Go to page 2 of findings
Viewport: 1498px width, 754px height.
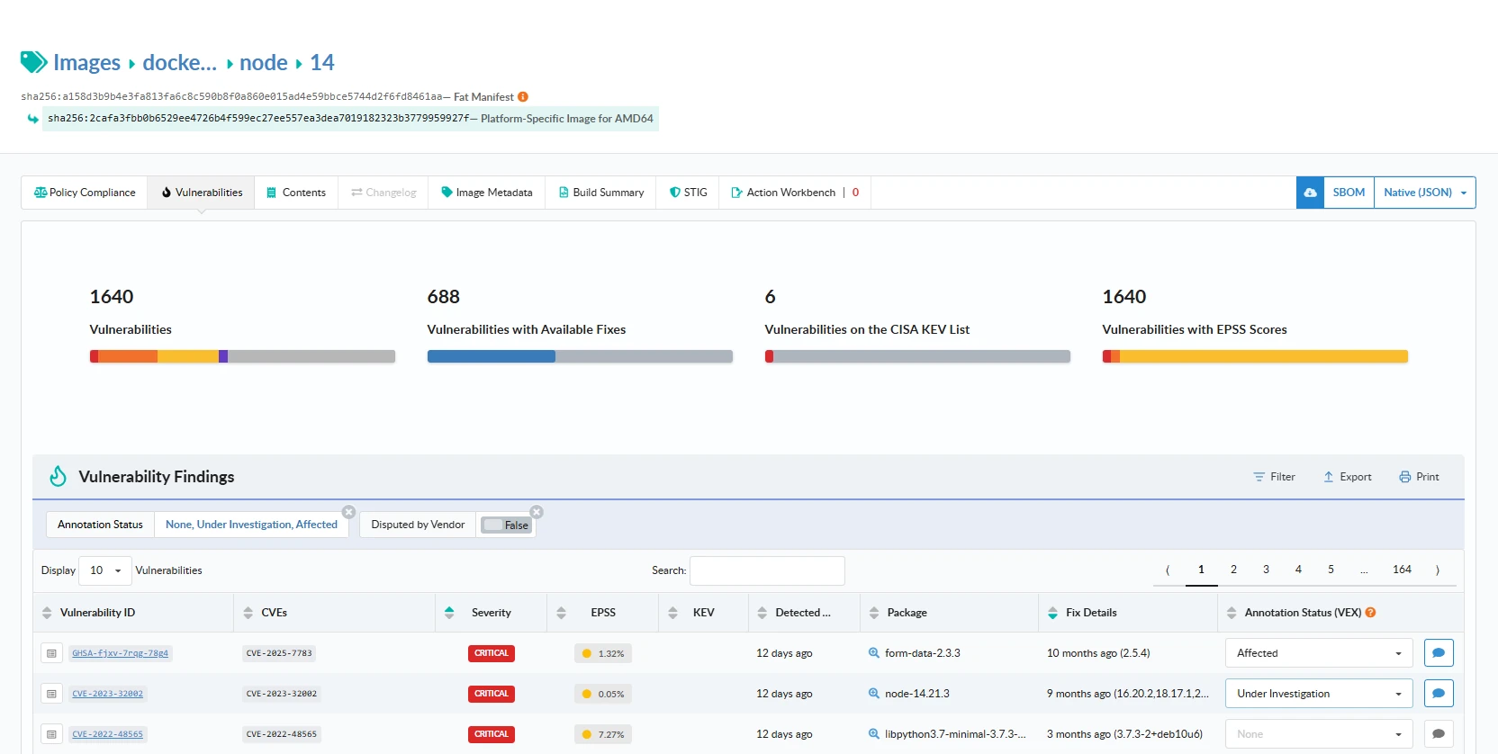click(1233, 570)
